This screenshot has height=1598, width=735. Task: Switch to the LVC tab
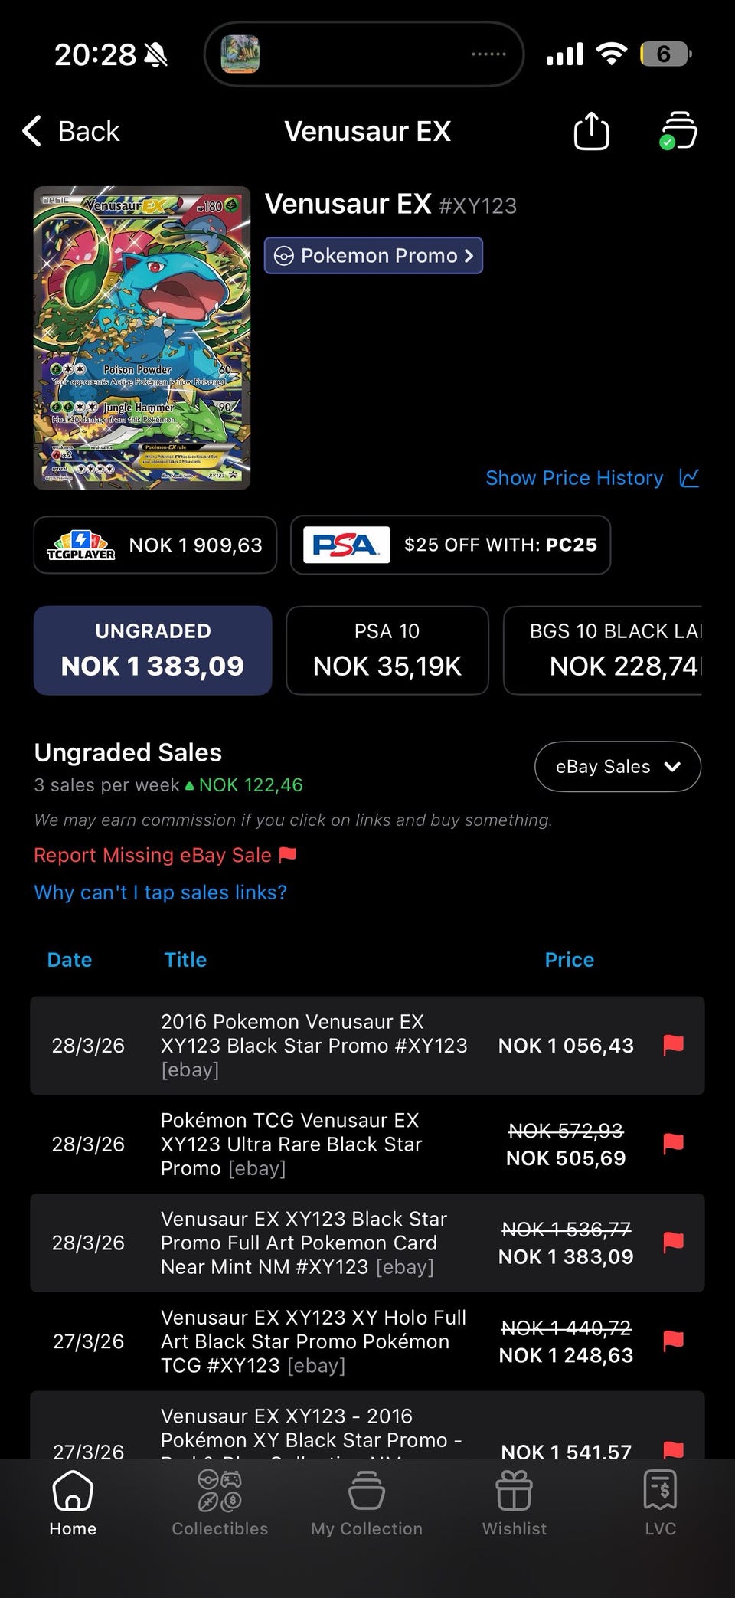(660, 1503)
